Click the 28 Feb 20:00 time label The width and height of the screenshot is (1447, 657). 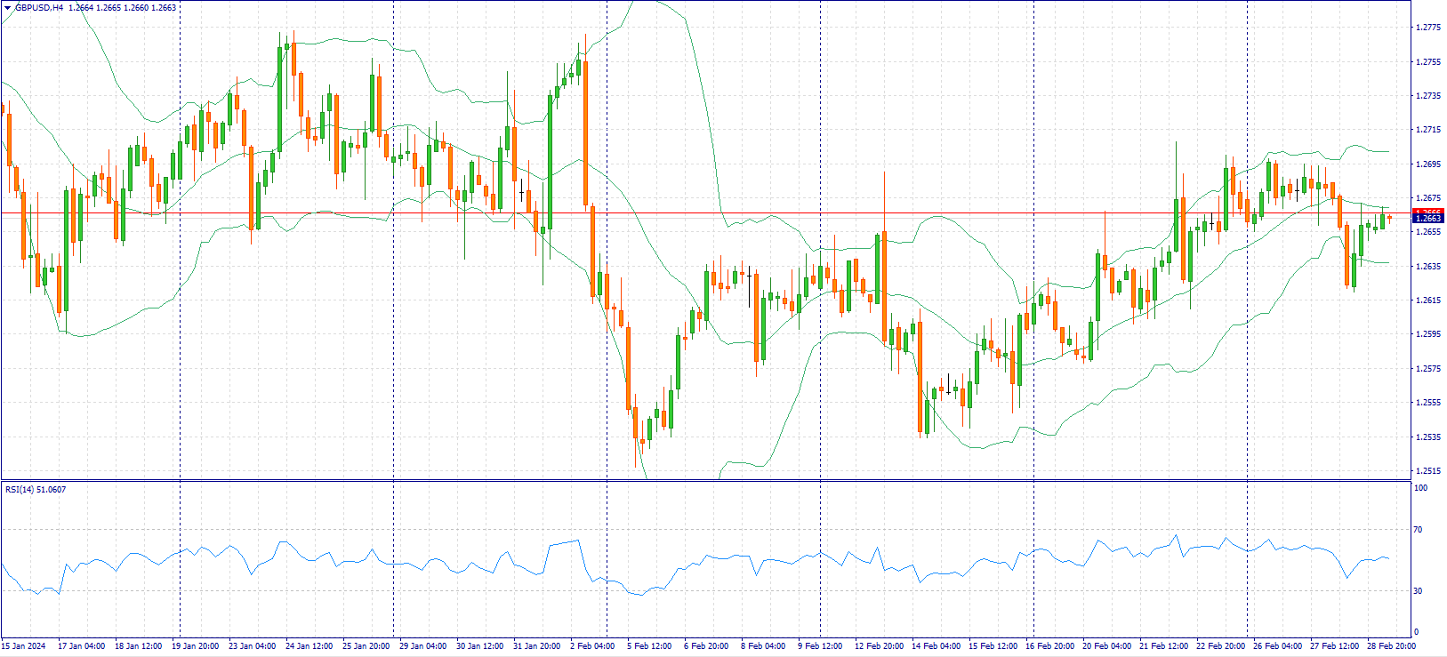click(x=1391, y=646)
